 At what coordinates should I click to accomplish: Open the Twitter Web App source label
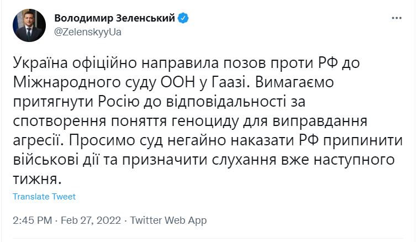[x=168, y=220]
